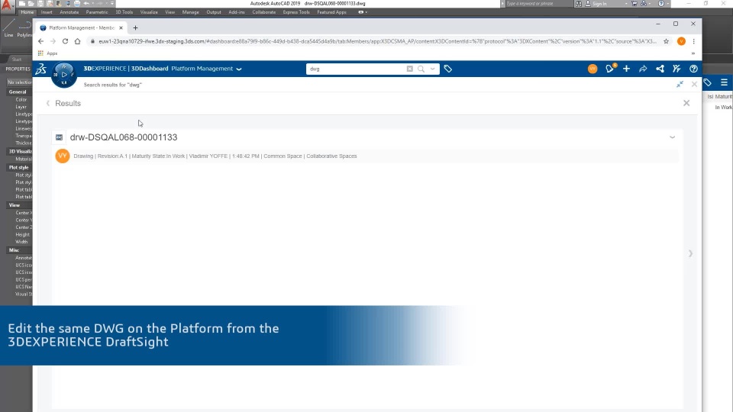Click AutoCAD Save icon

coord(40,4)
